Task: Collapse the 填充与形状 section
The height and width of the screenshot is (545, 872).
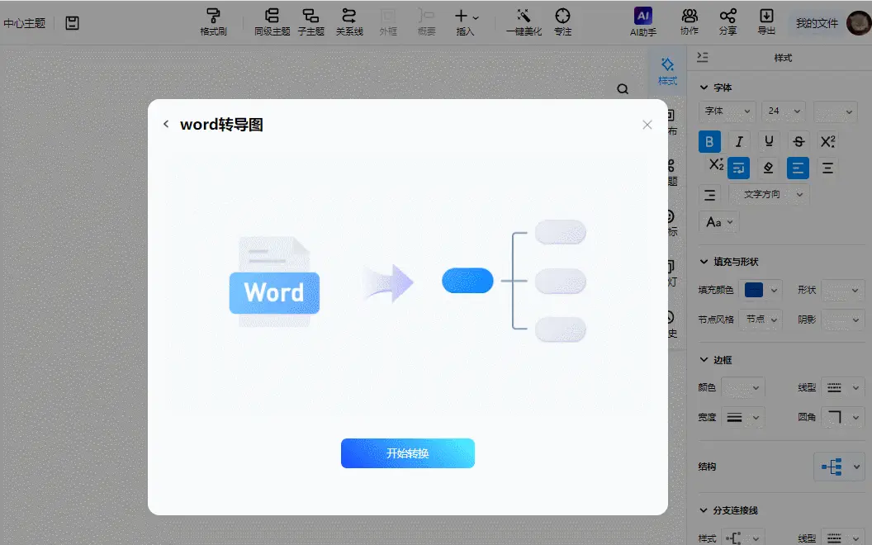Action: point(704,262)
